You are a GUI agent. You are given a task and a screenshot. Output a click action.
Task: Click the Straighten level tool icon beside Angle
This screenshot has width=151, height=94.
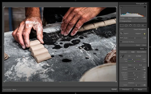point(121,38)
